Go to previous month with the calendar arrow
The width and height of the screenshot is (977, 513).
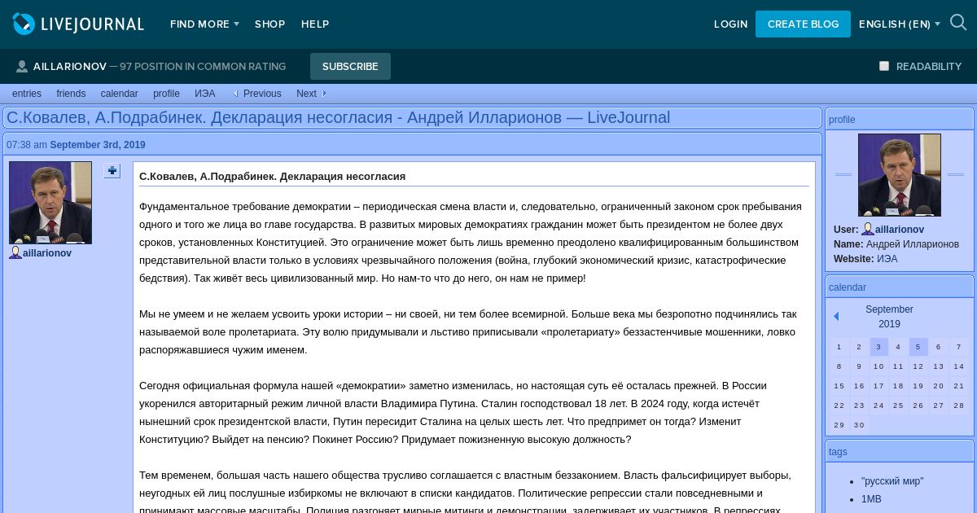tap(836, 316)
